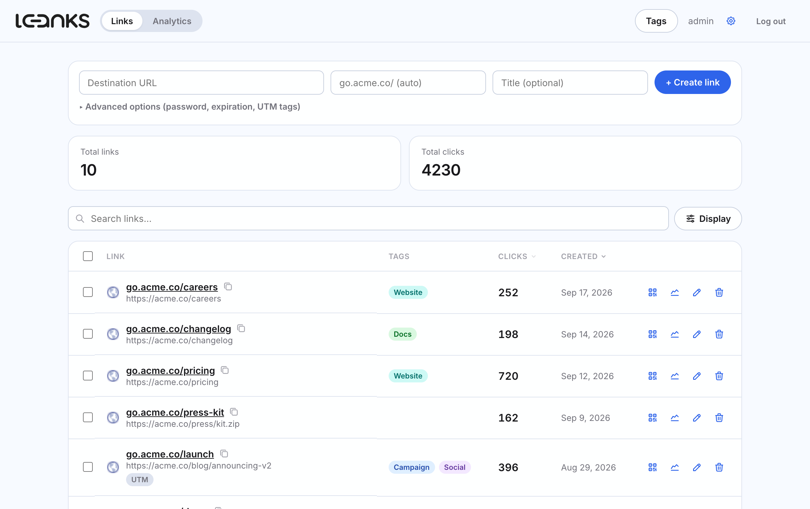Open the Display options menu
The height and width of the screenshot is (509, 810).
click(708, 219)
